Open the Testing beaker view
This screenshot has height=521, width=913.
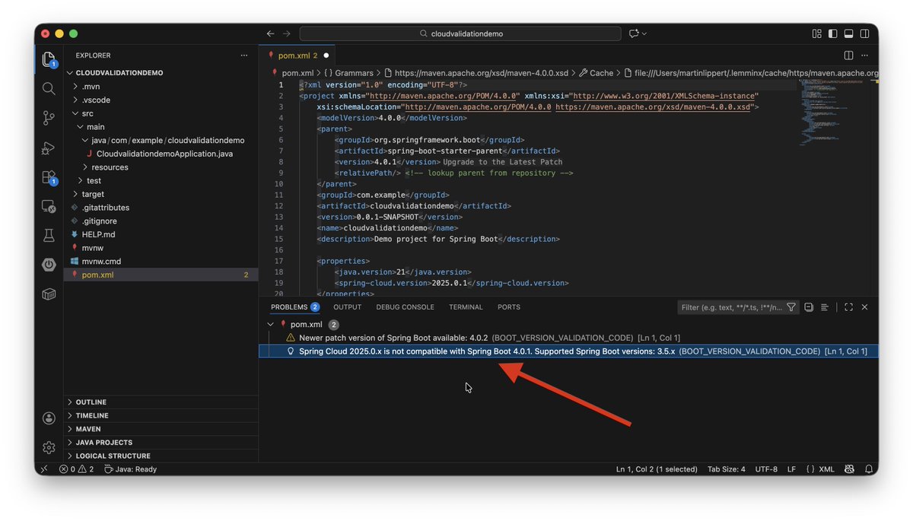(49, 235)
